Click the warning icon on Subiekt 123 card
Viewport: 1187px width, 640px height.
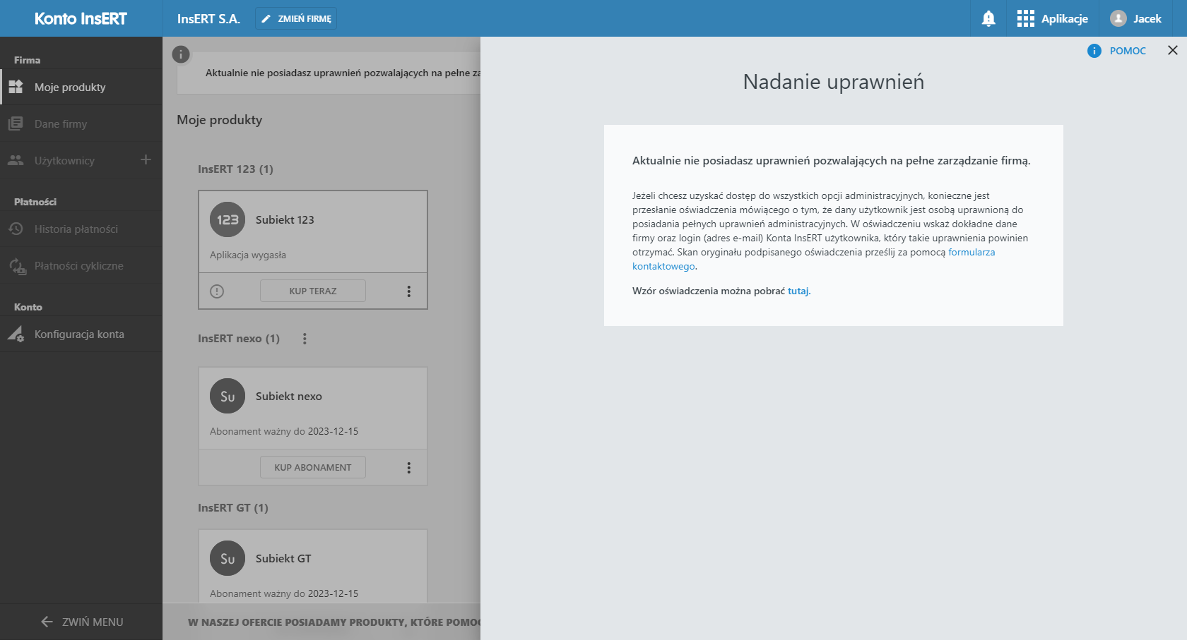[x=217, y=291]
